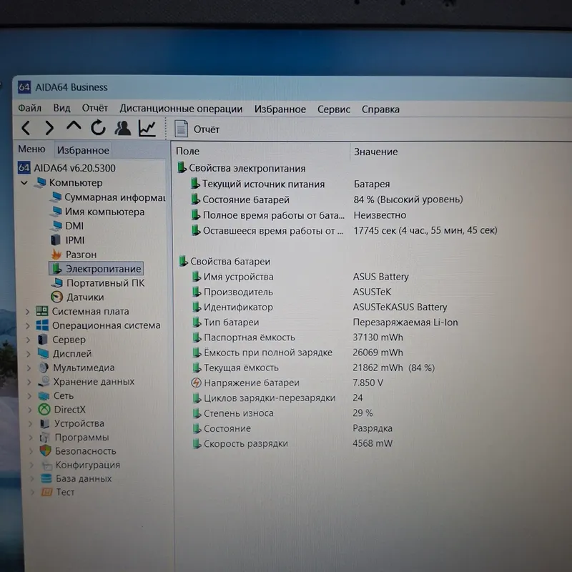Expand the Сеть tree node
The height and width of the screenshot is (572, 572).
tap(29, 396)
